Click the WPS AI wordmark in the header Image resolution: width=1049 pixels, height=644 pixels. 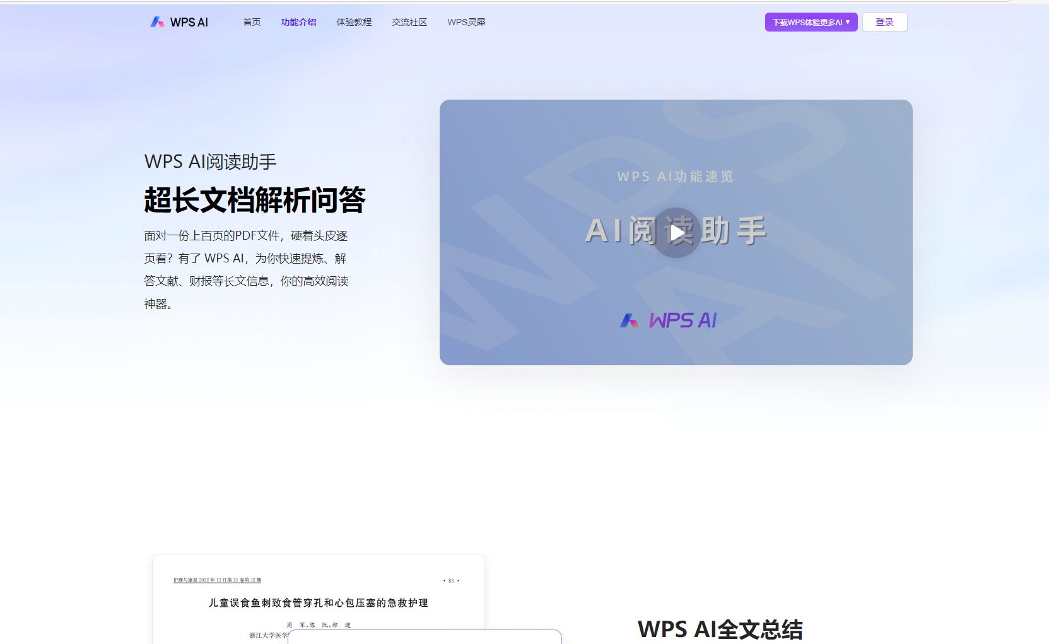(189, 22)
